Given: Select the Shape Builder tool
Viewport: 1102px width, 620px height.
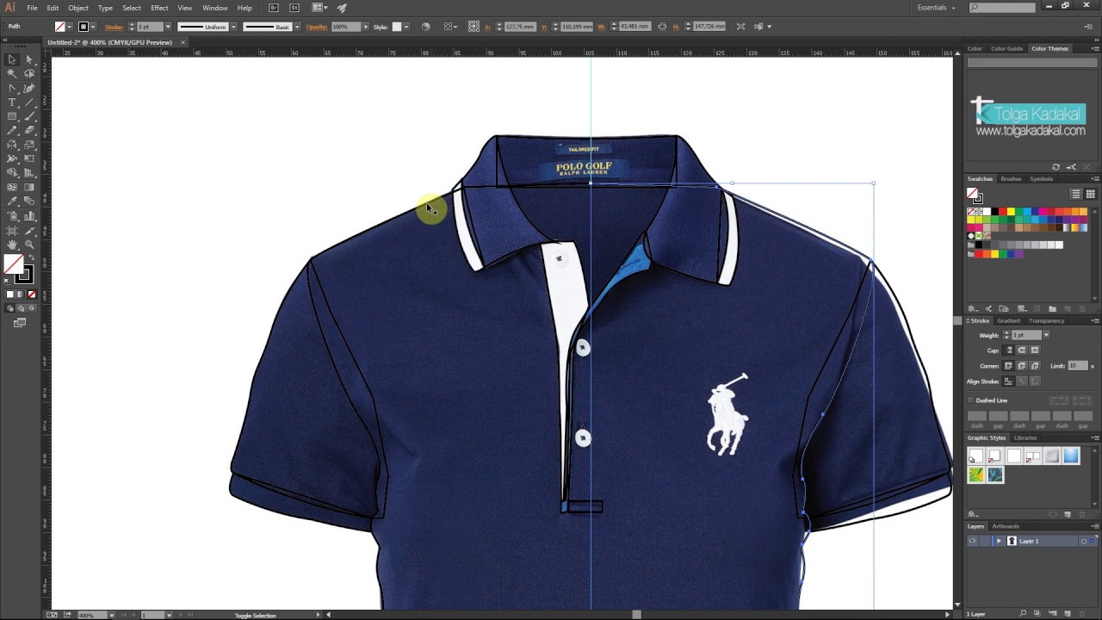Looking at the screenshot, I should (x=12, y=173).
